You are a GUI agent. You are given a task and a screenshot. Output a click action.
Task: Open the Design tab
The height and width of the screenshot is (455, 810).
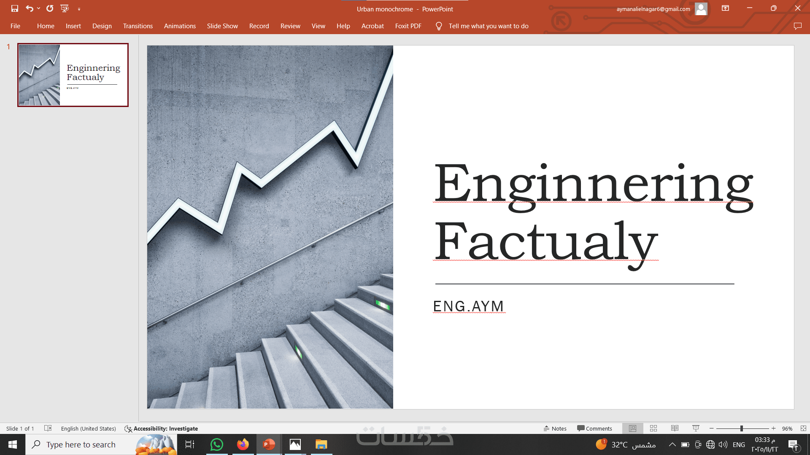tap(102, 26)
